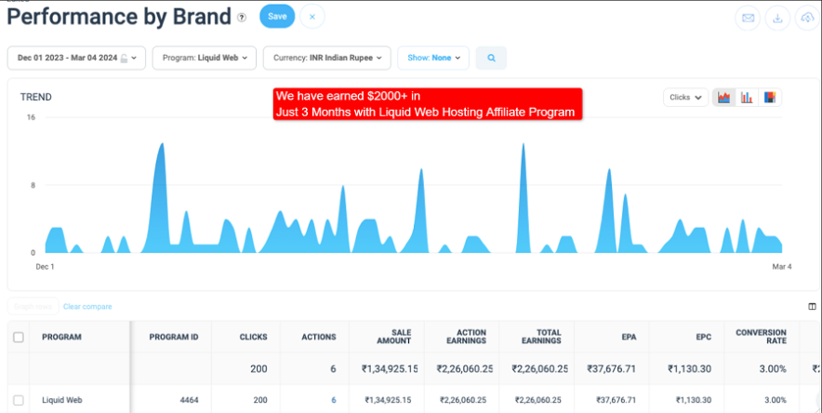Check the Liquid Web row checkbox
Viewport: 822px width, 413px height.
point(19,400)
